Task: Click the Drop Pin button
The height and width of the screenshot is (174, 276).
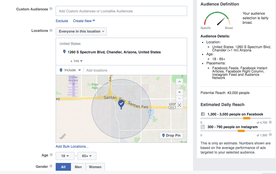Action: pyautogui.click(x=171, y=135)
